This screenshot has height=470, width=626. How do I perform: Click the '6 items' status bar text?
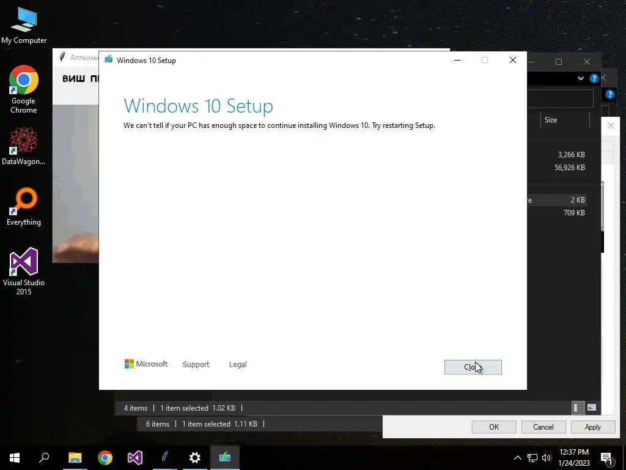coord(158,424)
